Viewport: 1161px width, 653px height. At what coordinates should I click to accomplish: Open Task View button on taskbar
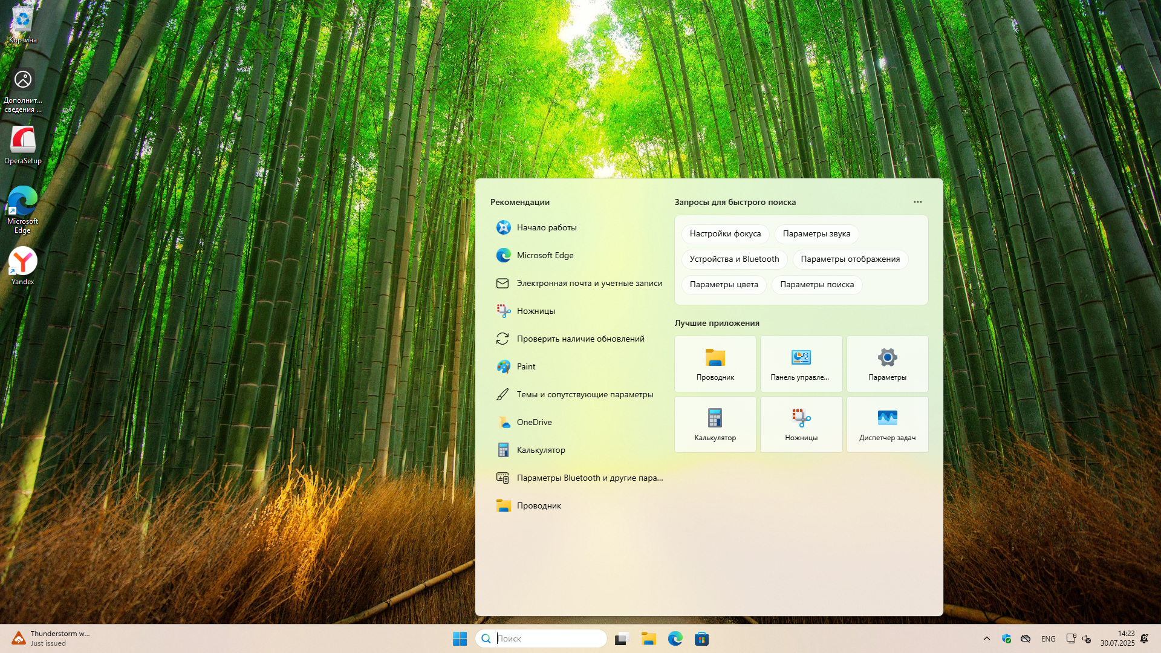pos(622,638)
